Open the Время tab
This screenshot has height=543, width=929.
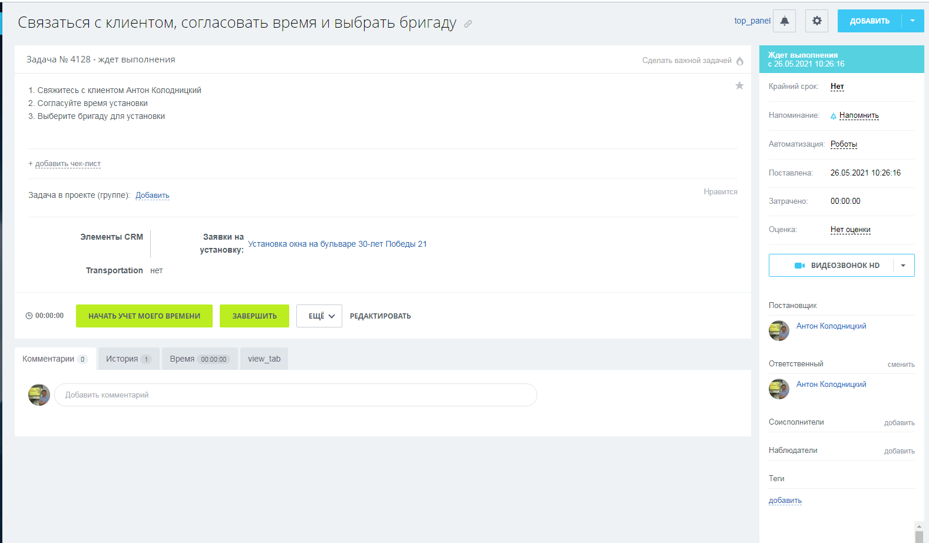(199, 359)
